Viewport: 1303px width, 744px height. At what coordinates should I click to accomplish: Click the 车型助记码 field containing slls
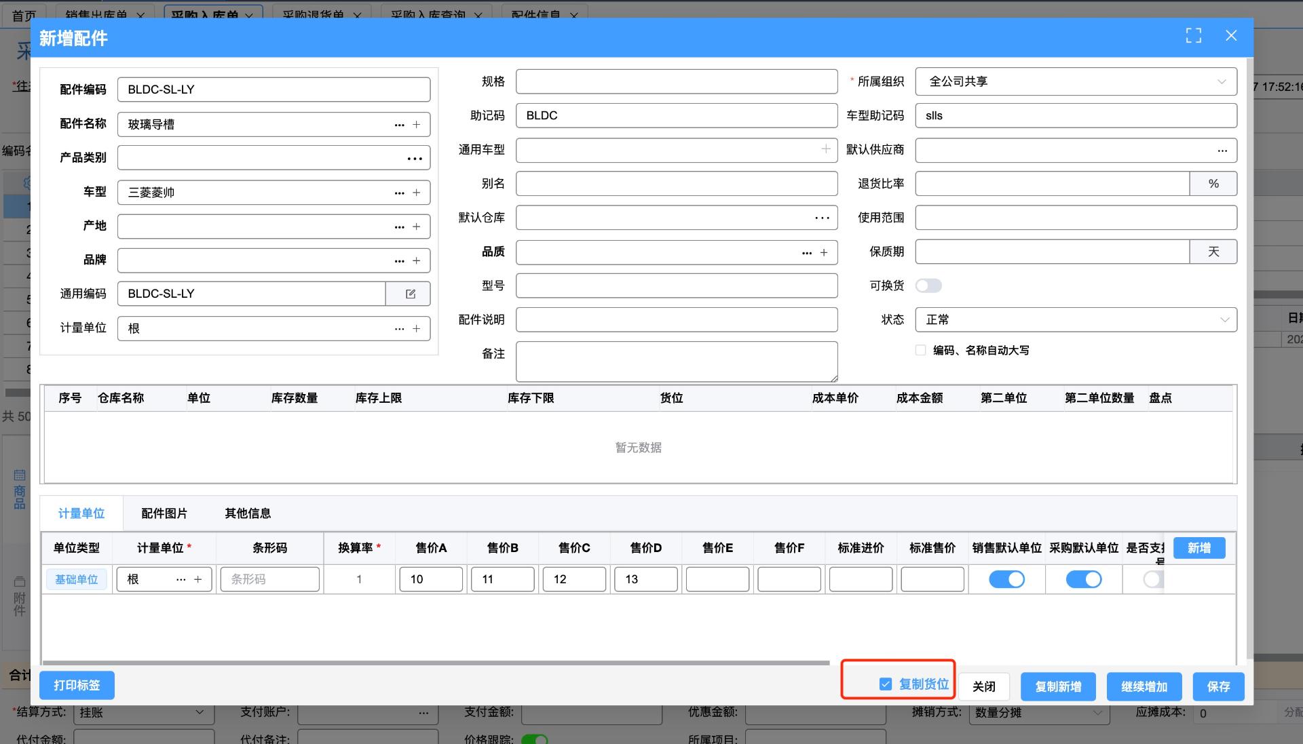click(x=1076, y=115)
